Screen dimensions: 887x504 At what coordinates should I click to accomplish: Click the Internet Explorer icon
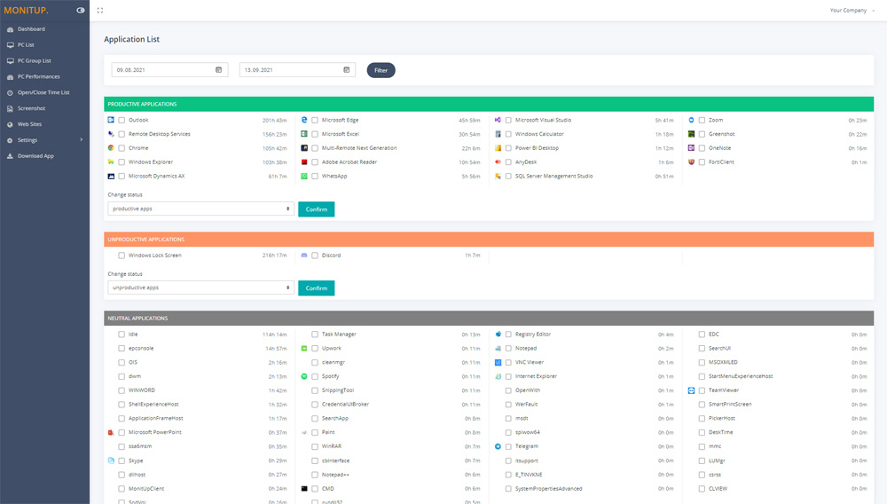click(498, 376)
